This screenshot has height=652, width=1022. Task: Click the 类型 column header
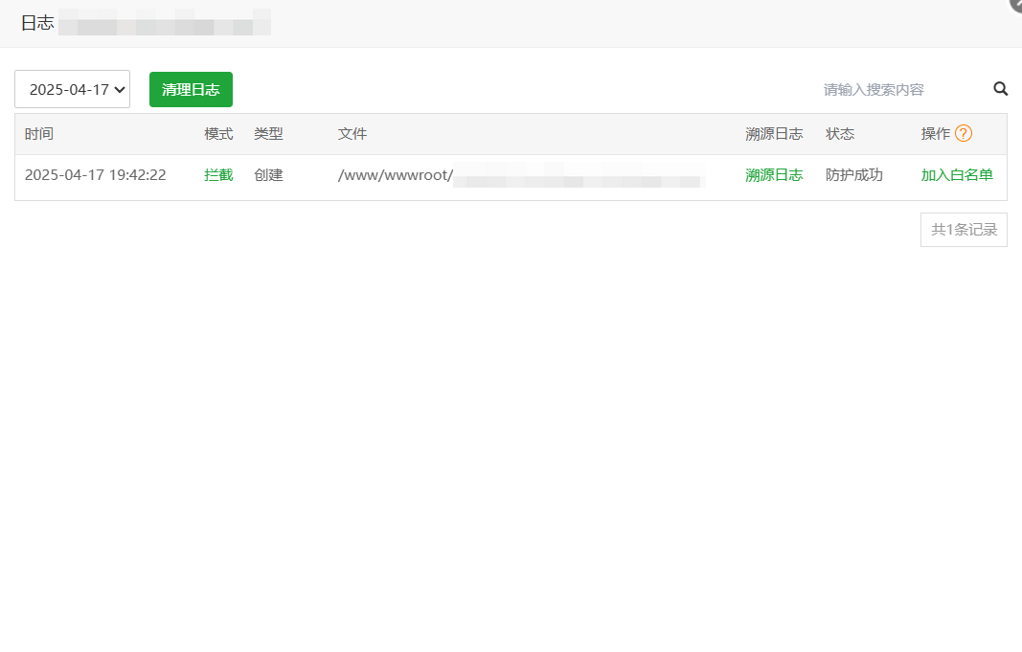pyautogui.click(x=268, y=134)
